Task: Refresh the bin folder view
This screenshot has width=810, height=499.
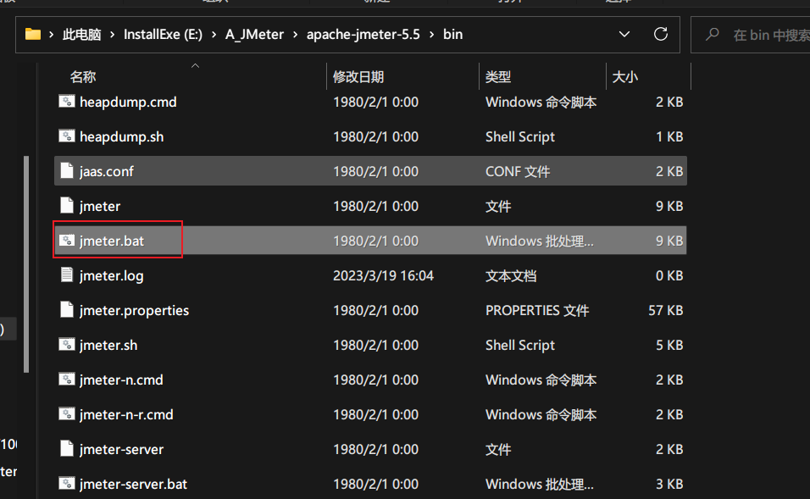Action: coord(661,35)
